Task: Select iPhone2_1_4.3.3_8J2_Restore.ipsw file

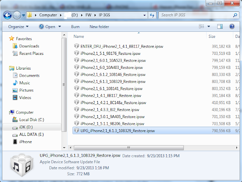Action: (110, 110)
